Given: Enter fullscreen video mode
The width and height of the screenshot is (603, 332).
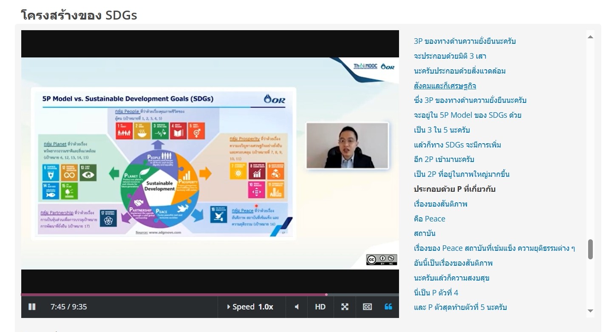Looking at the screenshot, I should point(345,307).
